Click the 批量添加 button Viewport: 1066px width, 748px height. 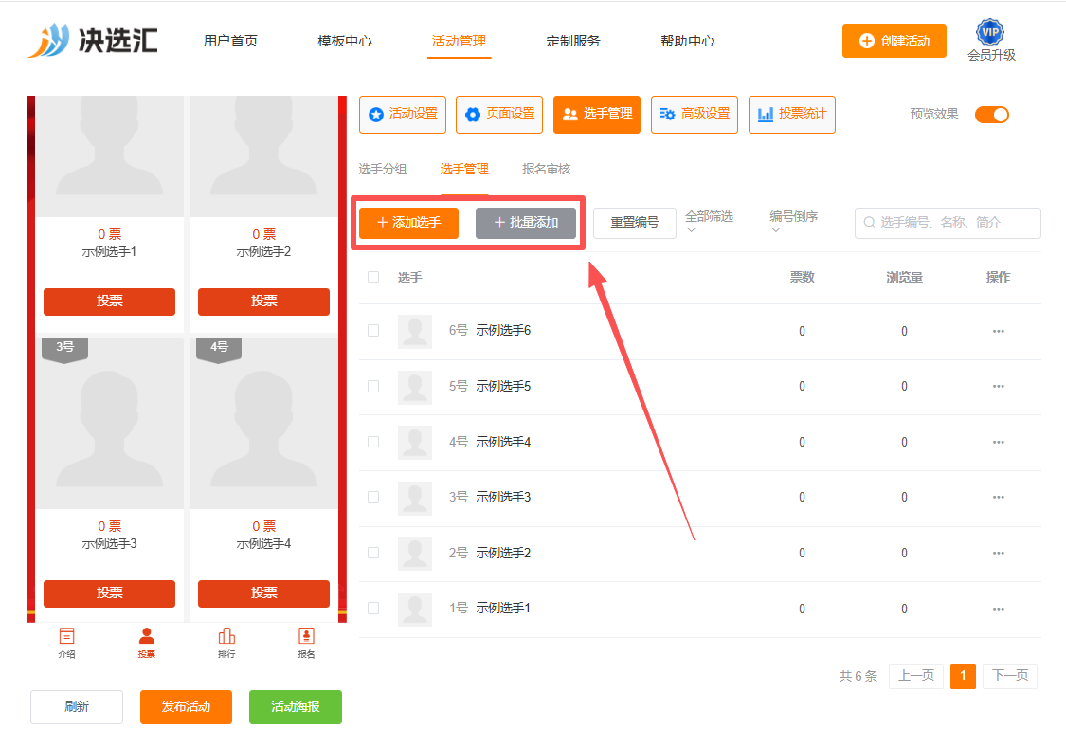click(x=526, y=223)
